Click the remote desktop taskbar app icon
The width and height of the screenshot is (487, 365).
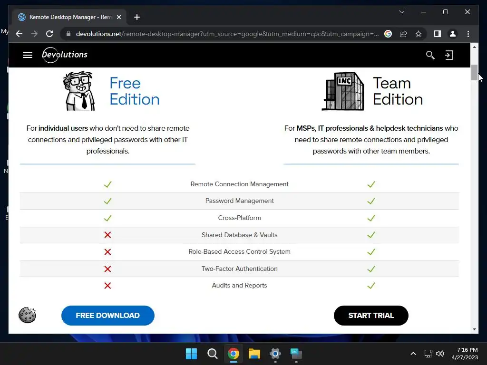click(x=296, y=354)
